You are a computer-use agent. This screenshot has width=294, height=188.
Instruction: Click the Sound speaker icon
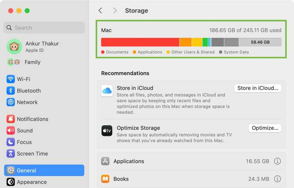[11, 131]
